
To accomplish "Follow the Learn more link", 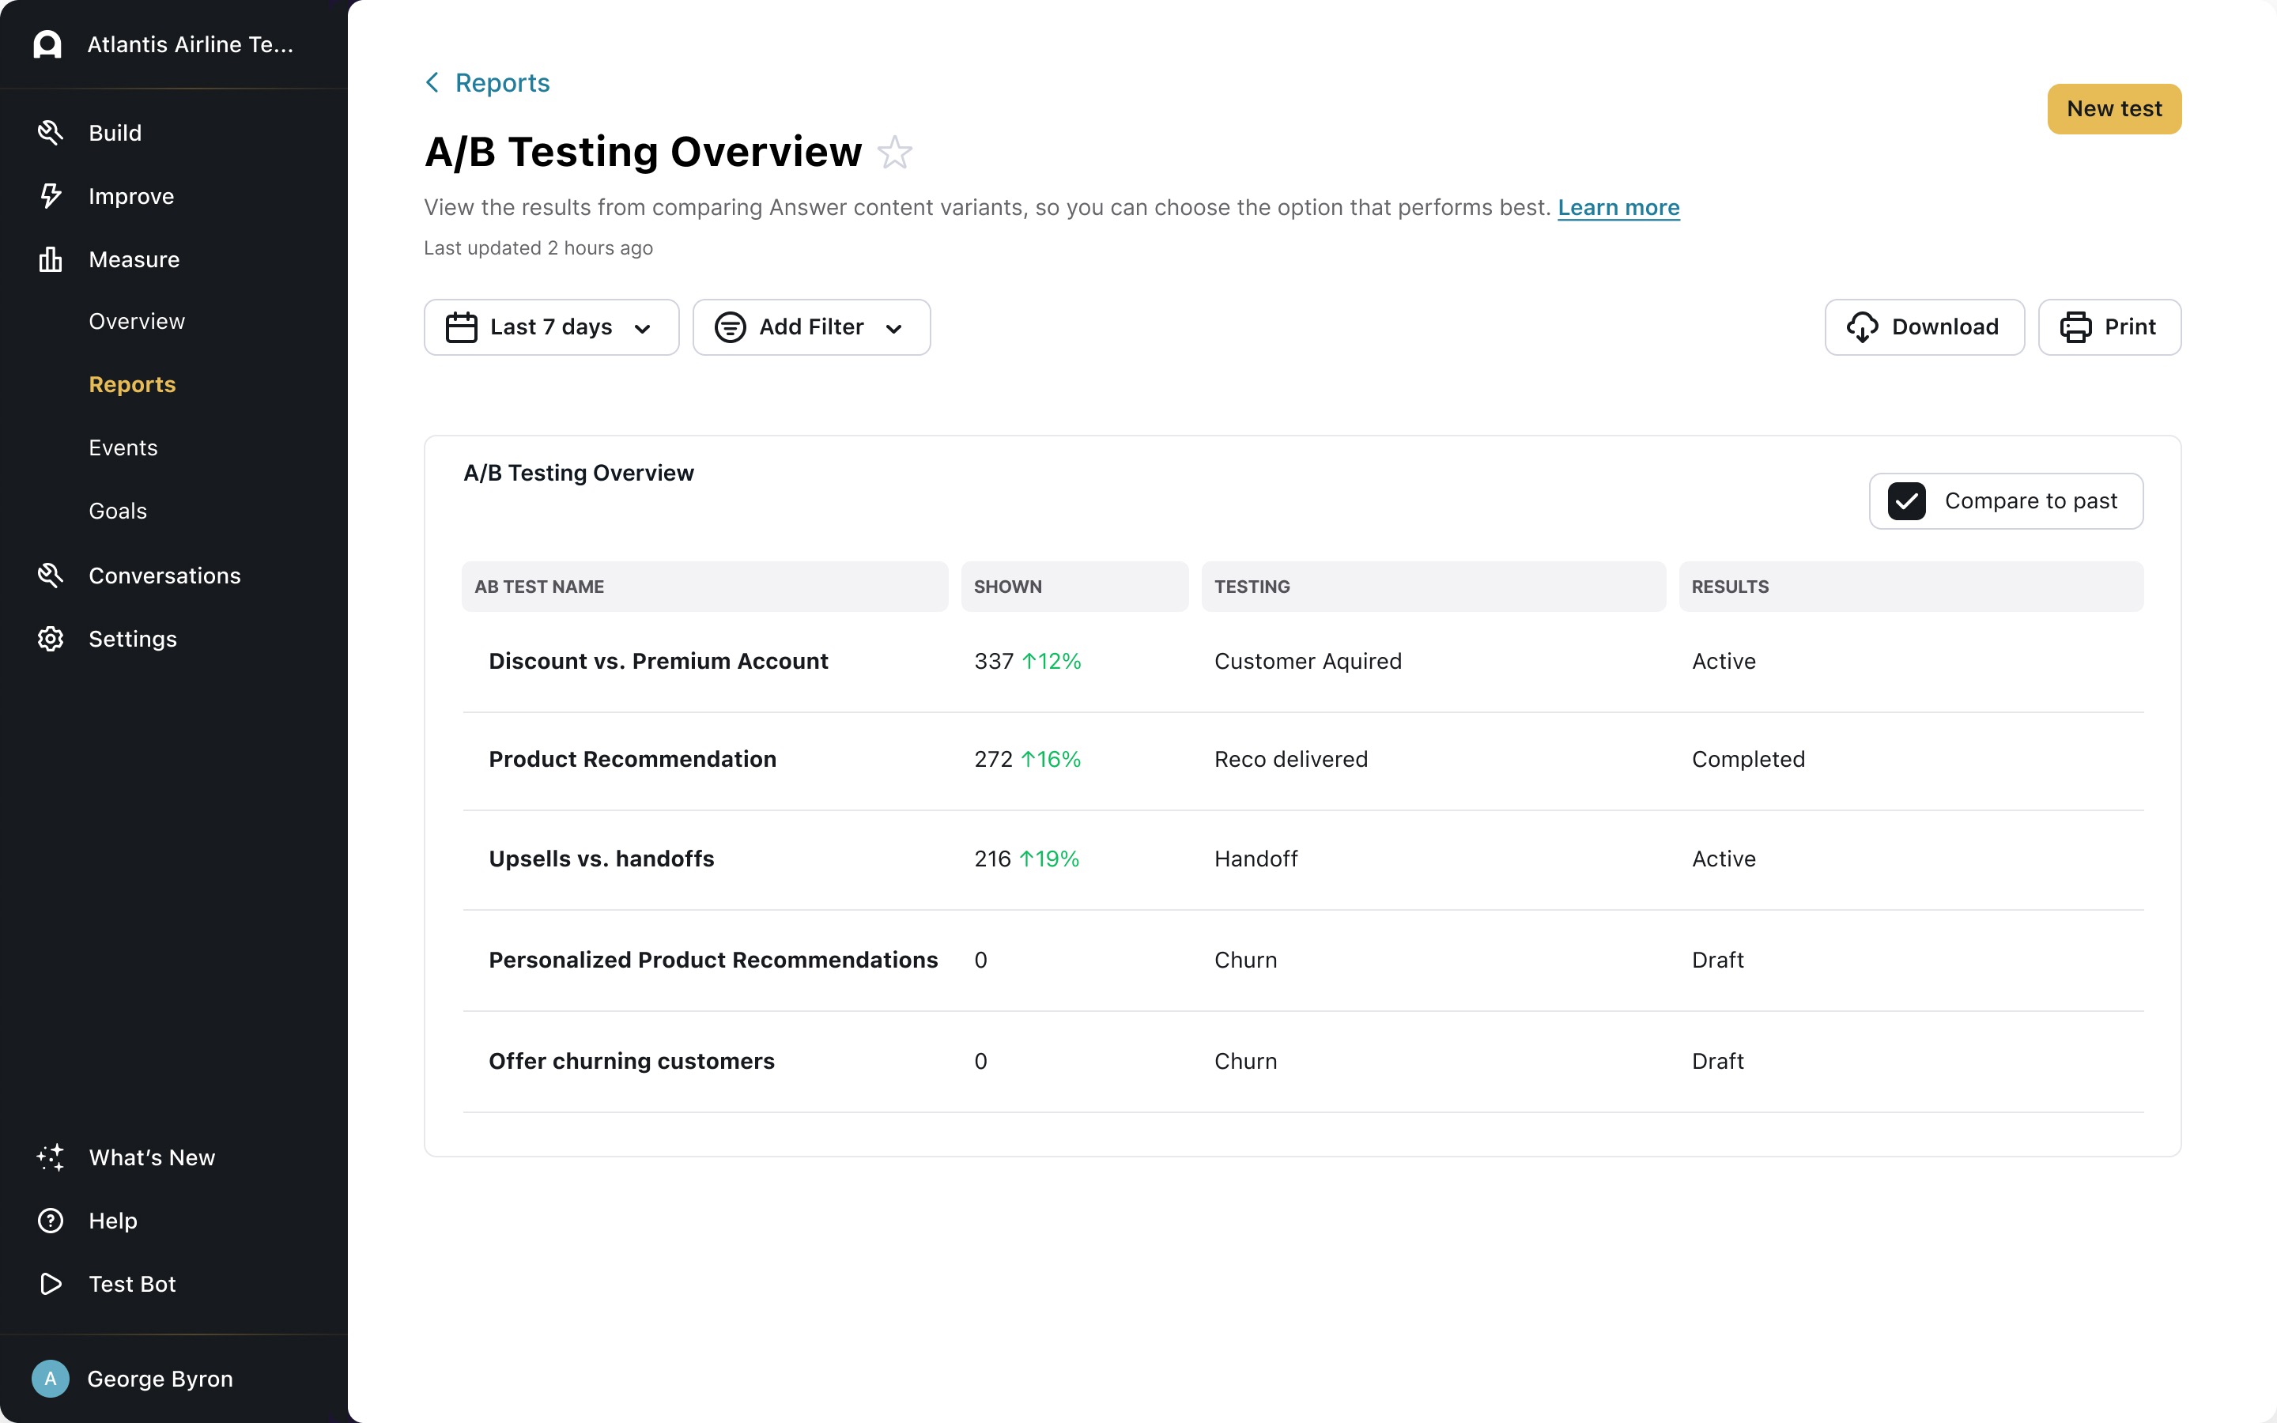I will [x=1618, y=207].
